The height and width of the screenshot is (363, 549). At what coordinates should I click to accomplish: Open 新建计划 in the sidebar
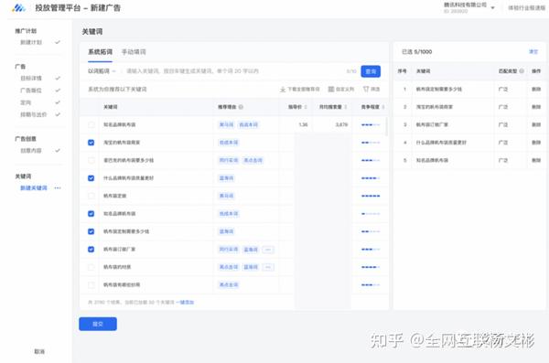tap(31, 42)
